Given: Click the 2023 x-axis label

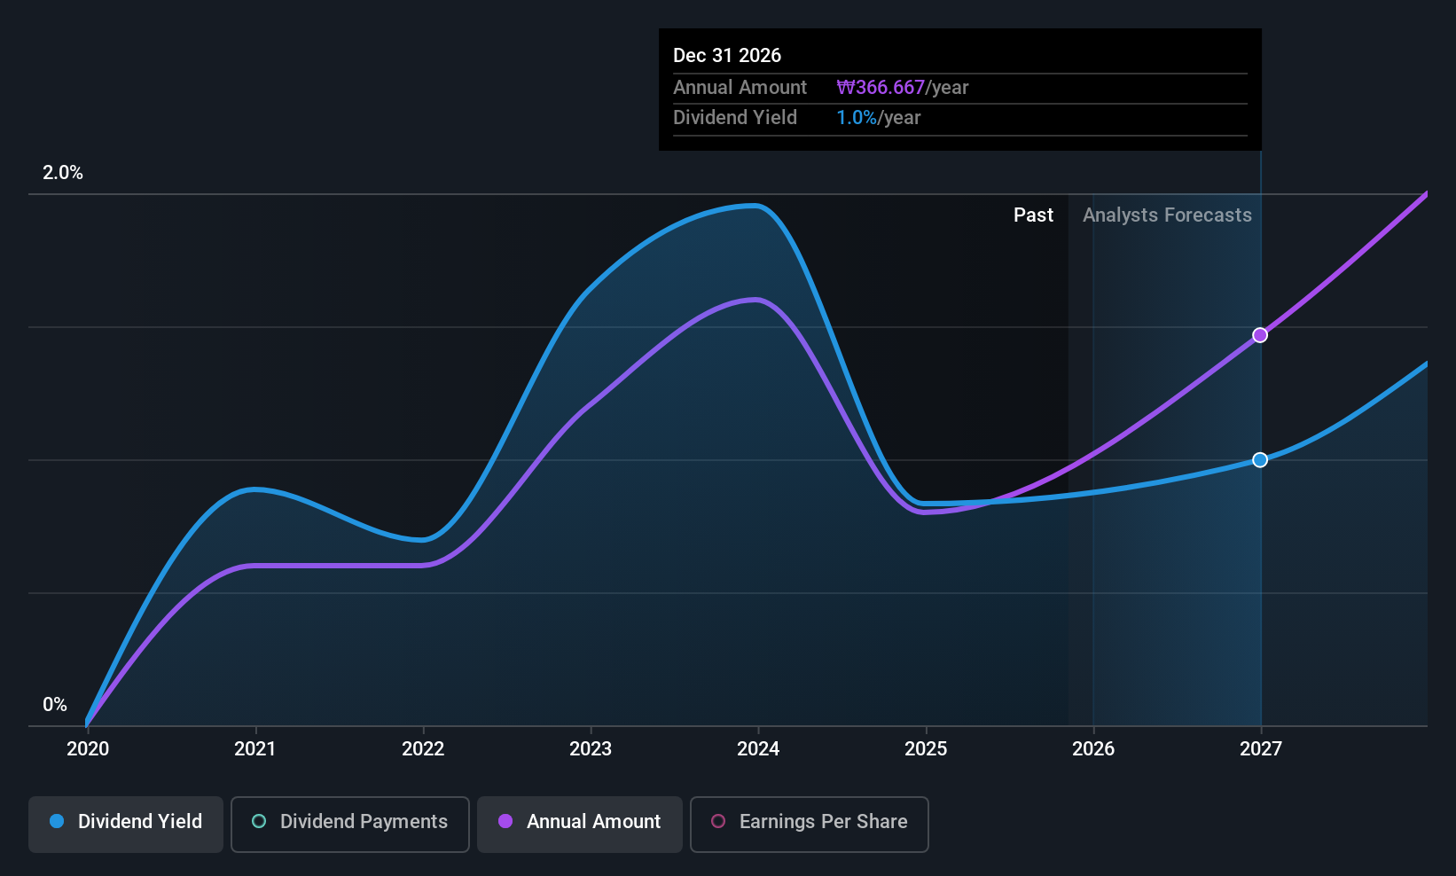Looking at the screenshot, I should (x=591, y=749).
